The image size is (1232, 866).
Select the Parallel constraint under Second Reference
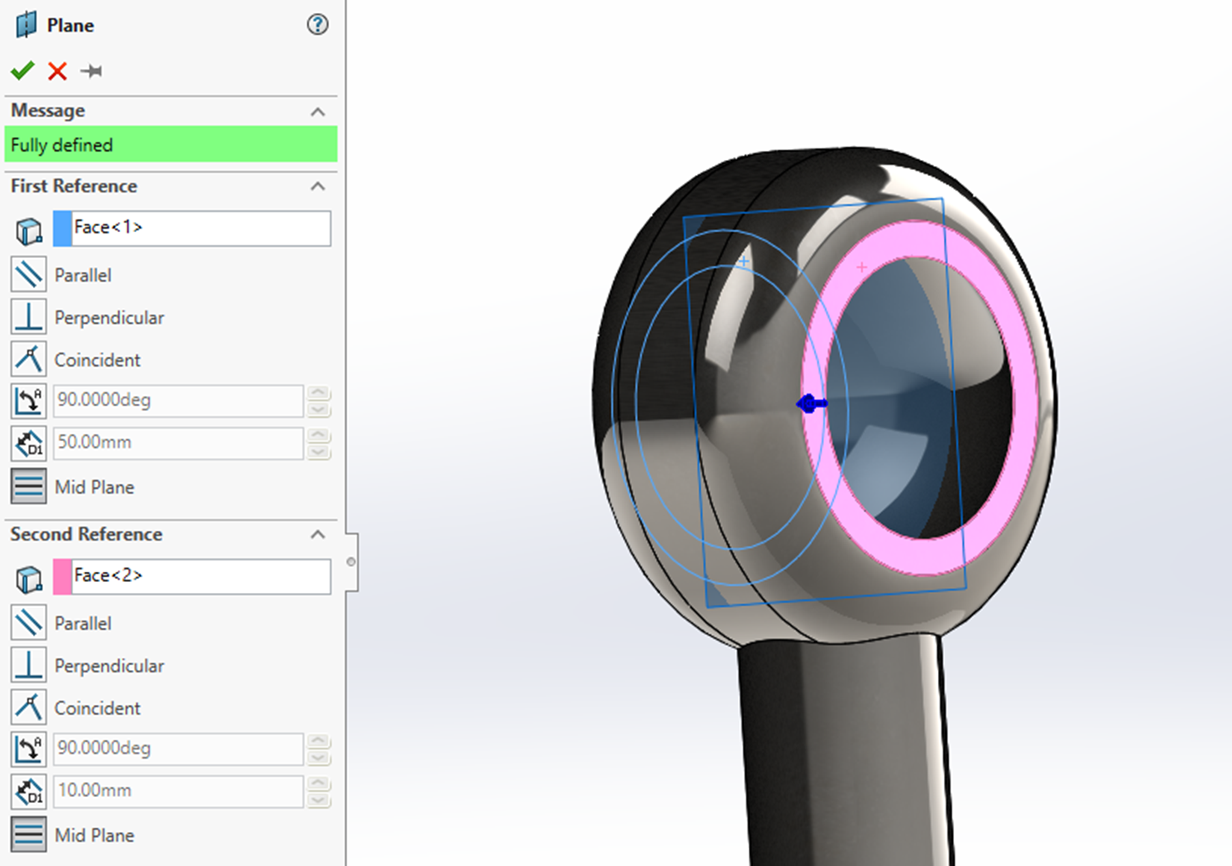point(29,622)
